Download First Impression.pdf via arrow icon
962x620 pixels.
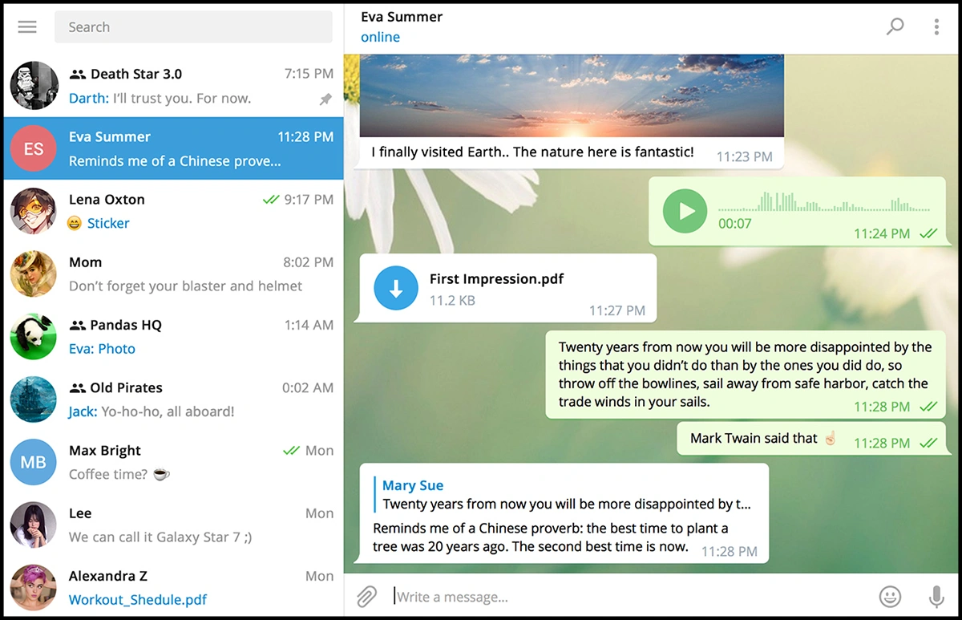tap(396, 289)
